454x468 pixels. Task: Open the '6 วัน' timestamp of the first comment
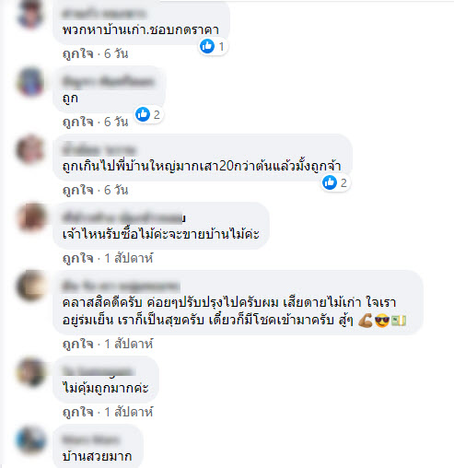(116, 54)
